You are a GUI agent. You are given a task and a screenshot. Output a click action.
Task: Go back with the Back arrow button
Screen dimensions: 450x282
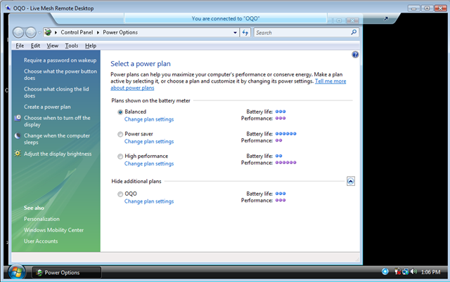18,33
